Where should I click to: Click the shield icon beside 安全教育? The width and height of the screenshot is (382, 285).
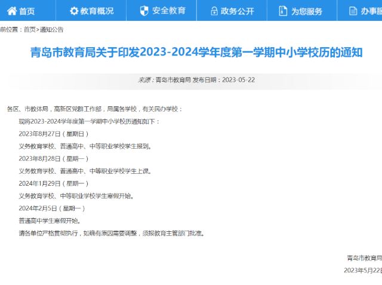click(x=143, y=11)
